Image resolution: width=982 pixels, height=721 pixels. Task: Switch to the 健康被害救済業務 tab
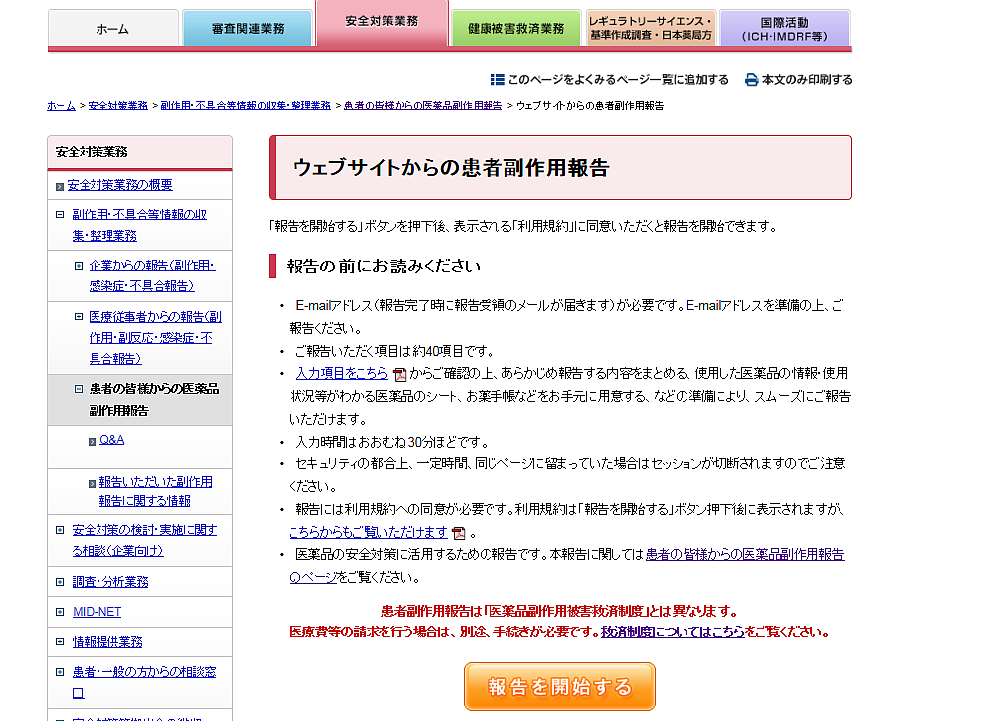516,27
